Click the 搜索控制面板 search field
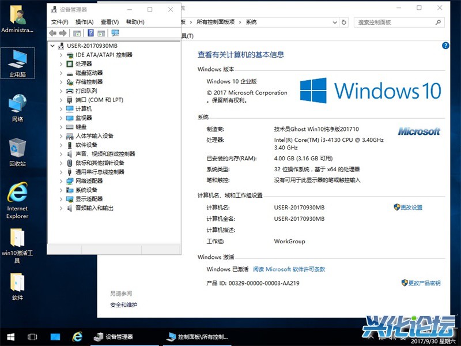This screenshot has width=461, height=346. (399, 22)
